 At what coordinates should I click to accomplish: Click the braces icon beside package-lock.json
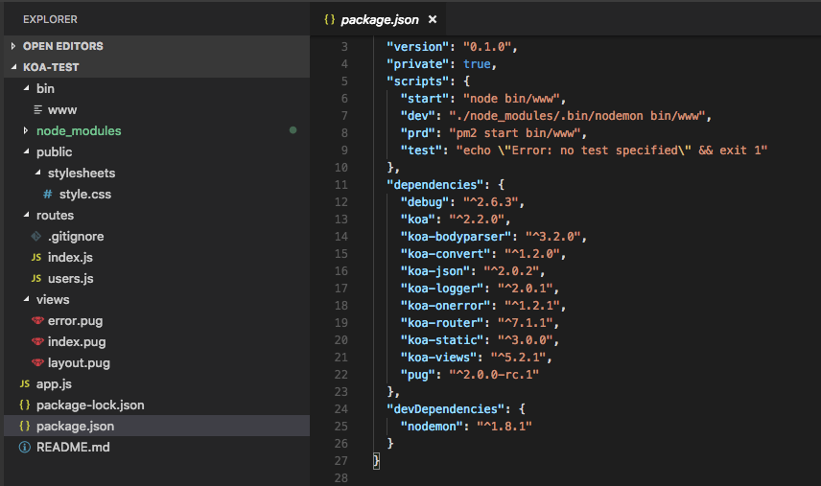[x=25, y=405]
